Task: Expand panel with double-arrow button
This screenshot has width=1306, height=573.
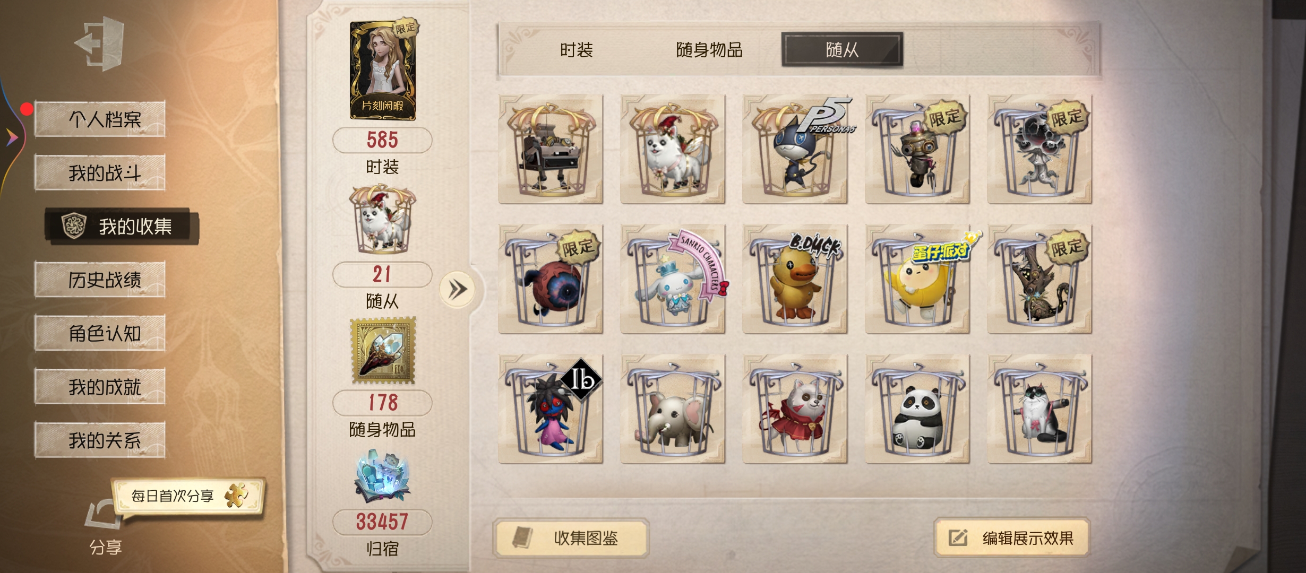Action: [x=458, y=290]
